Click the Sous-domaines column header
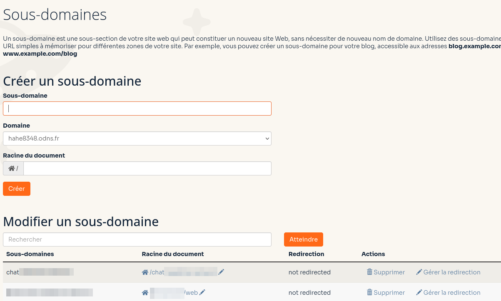Image resolution: width=501 pixels, height=301 pixels. (x=30, y=254)
